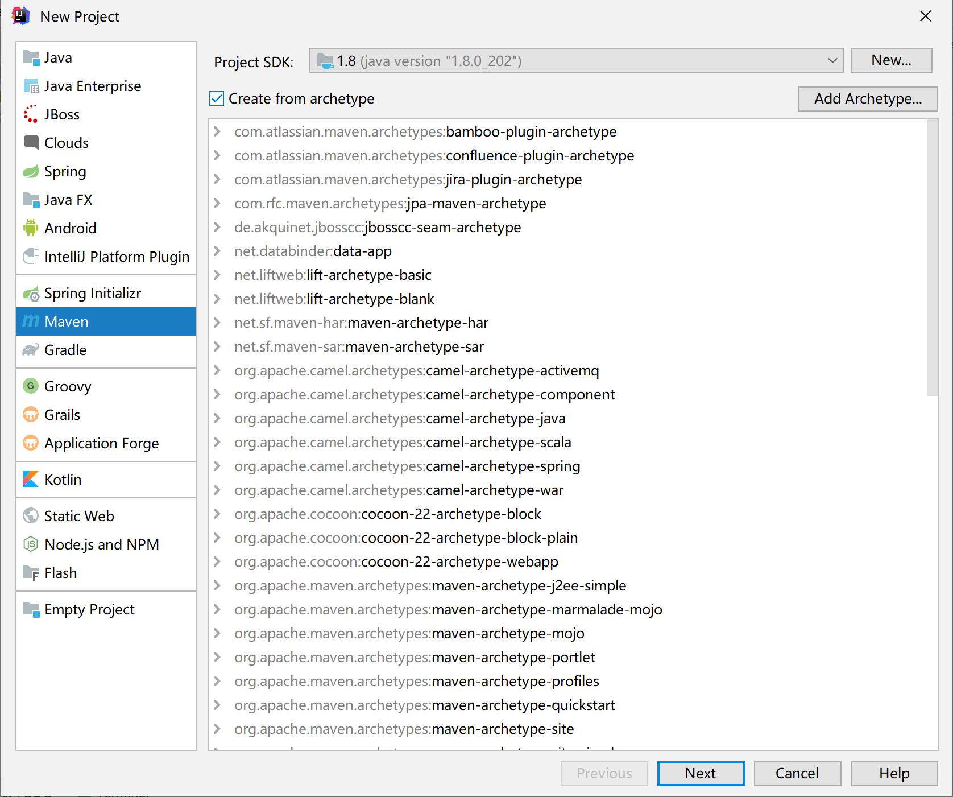
Task: Switch to Empty Project type
Action: [106, 609]
